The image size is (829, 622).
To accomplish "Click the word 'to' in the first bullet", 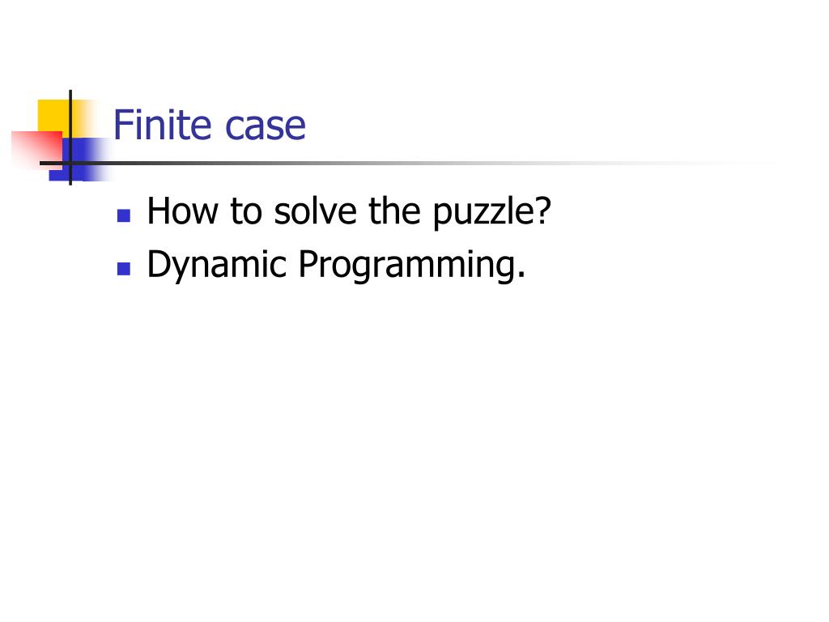I will [x=246, y=211].
